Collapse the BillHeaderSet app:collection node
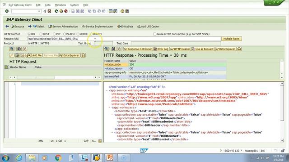This screenshot has height=162, width=289. point(112,115)
